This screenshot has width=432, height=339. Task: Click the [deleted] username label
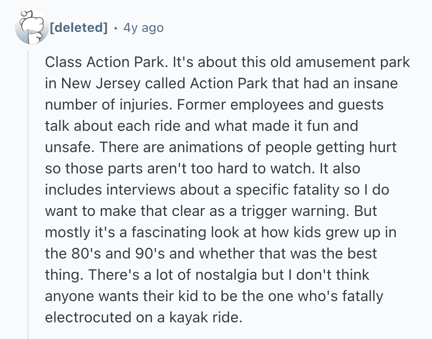coord(78,27)
